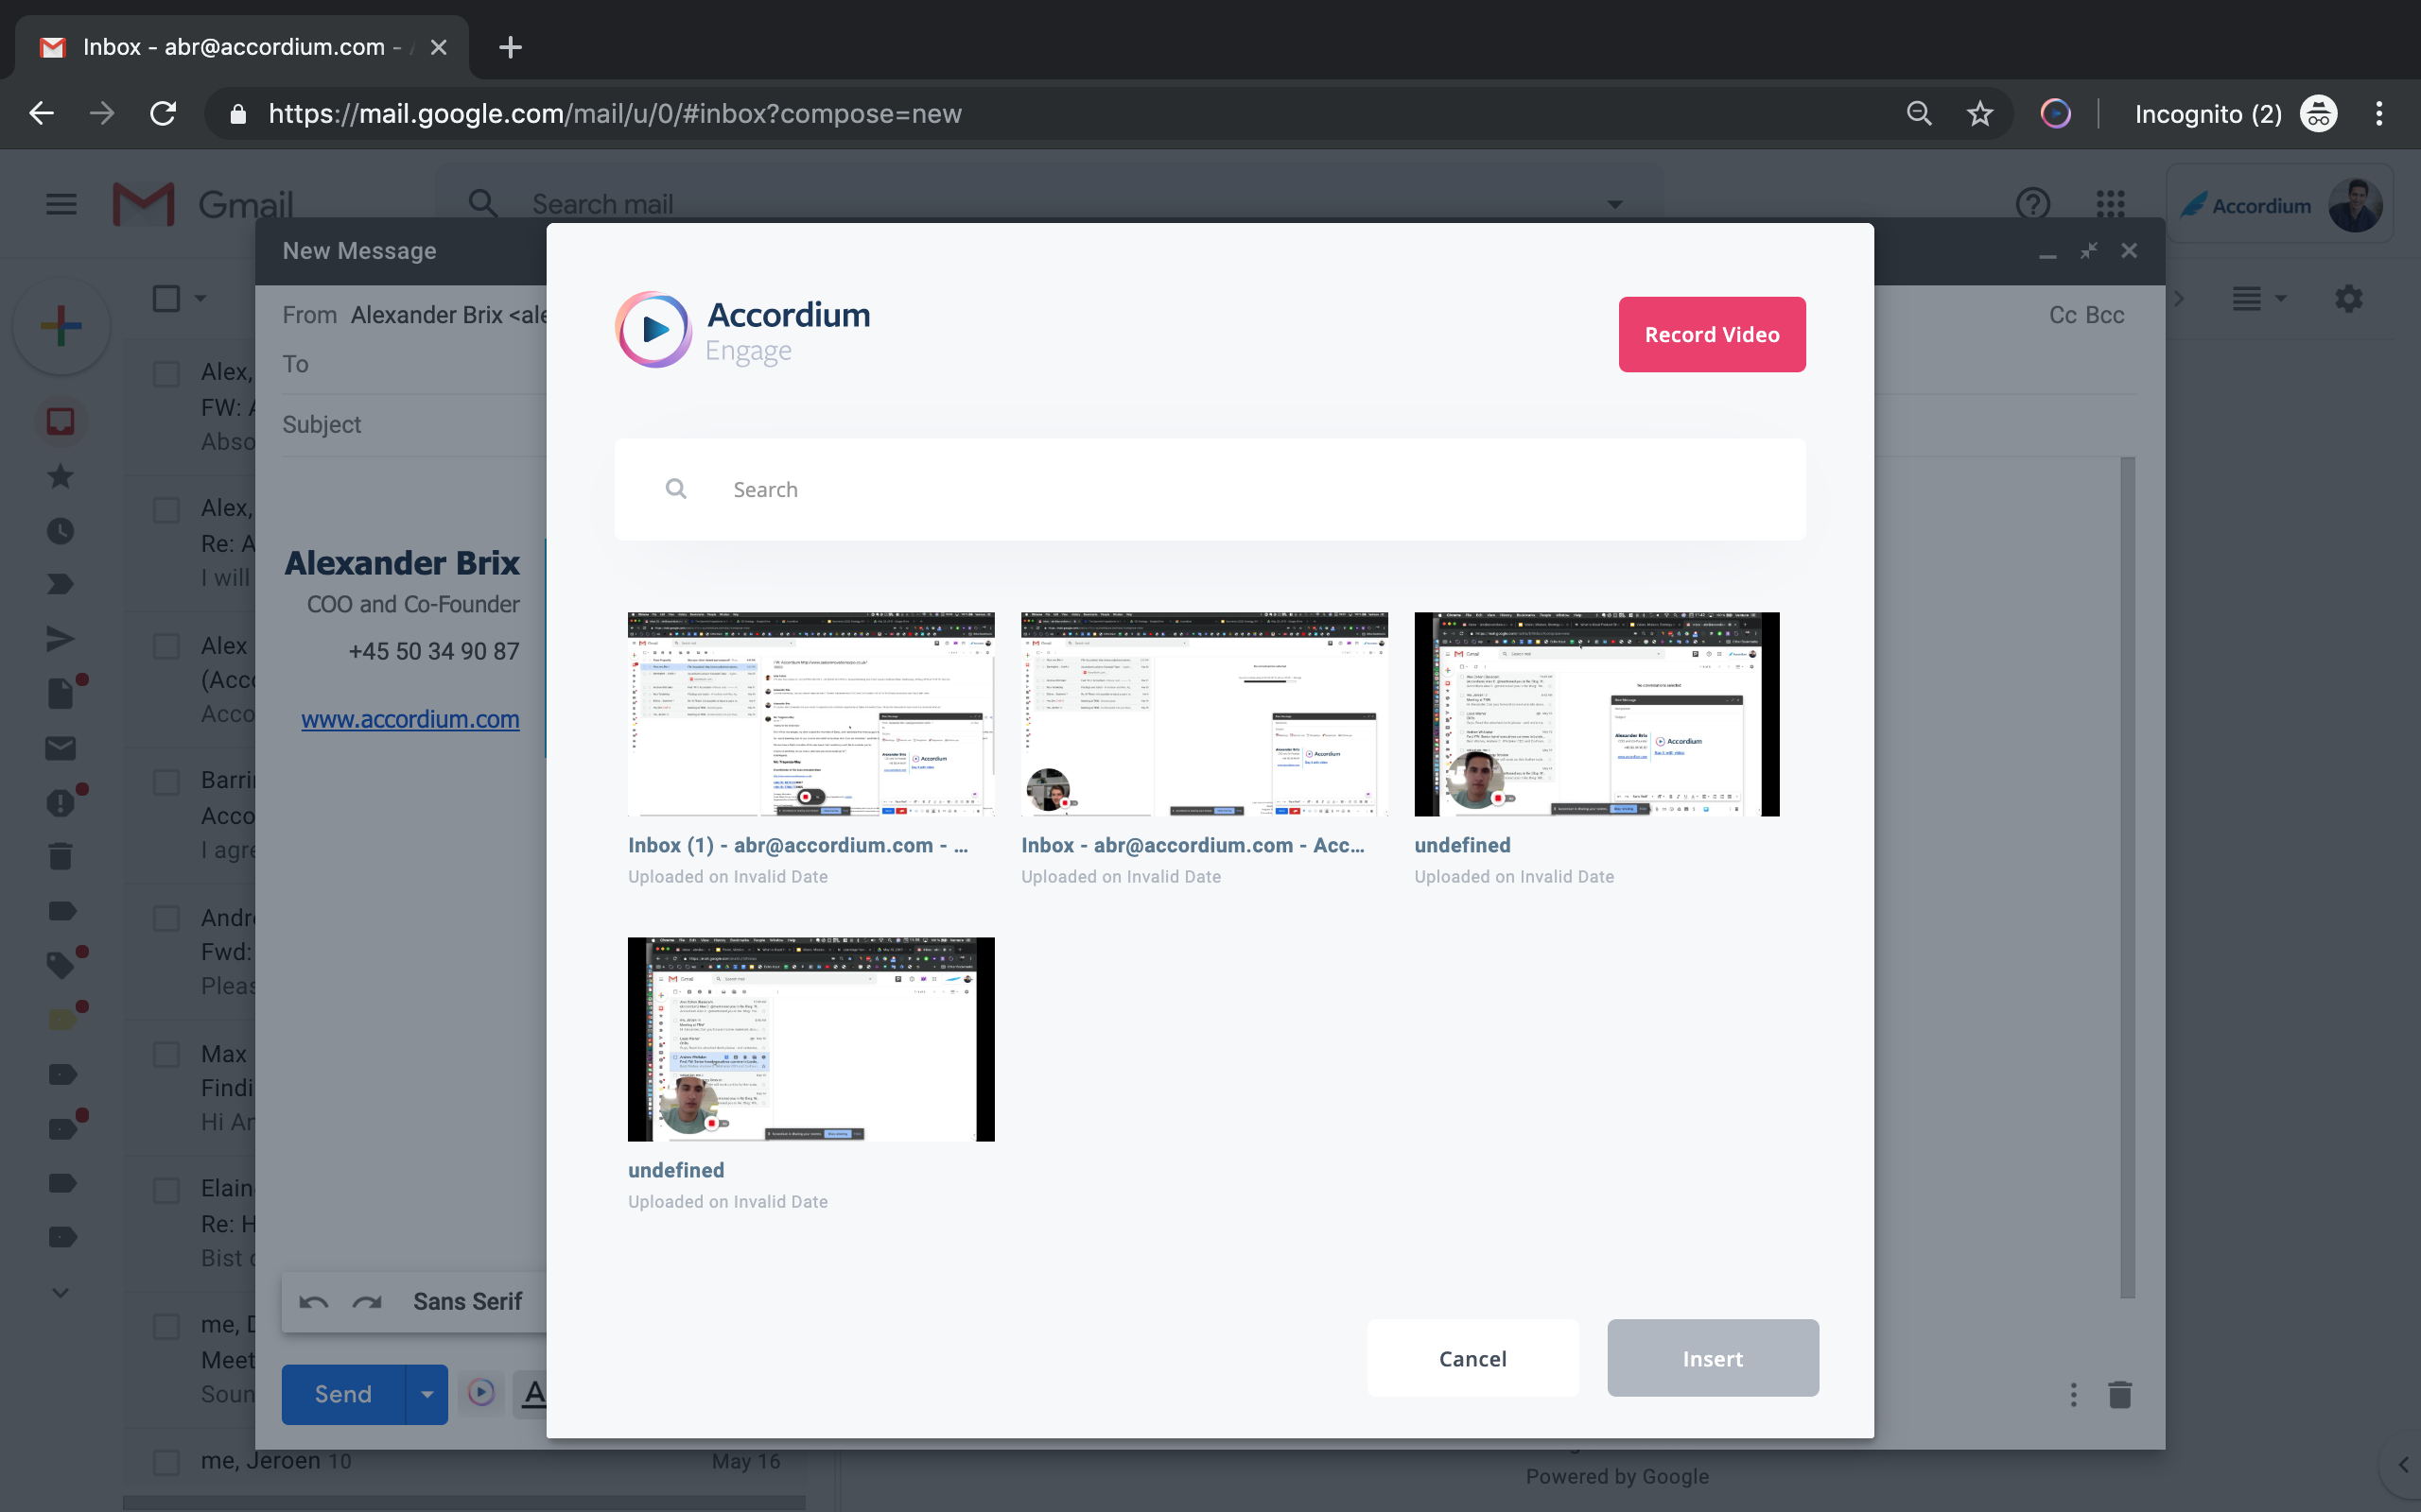
Task: Cancel the Accordium video dialog
Action: (1472, 1358)
